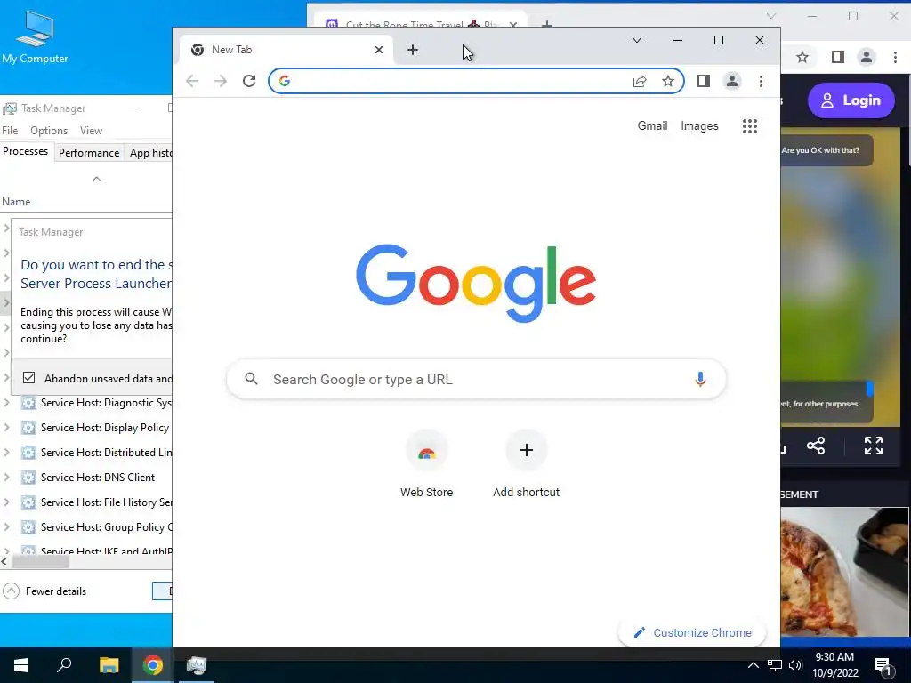Click Task Manager icon on taskbar

197,665
